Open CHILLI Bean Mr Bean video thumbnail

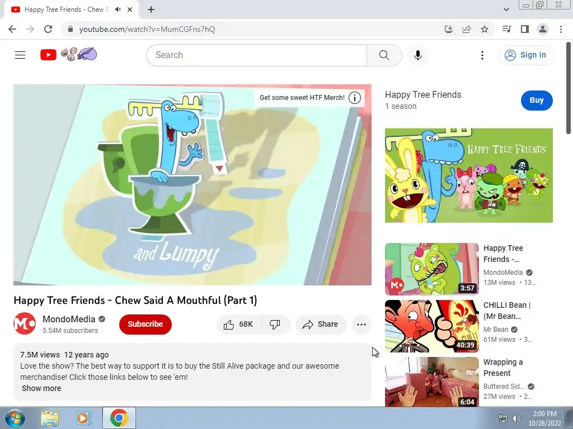[x=431, y=326]
